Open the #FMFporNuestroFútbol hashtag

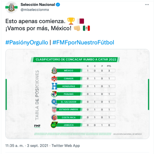point(83,43)
